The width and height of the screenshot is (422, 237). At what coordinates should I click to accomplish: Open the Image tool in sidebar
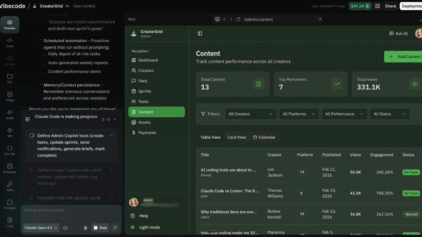click(9, 97)
